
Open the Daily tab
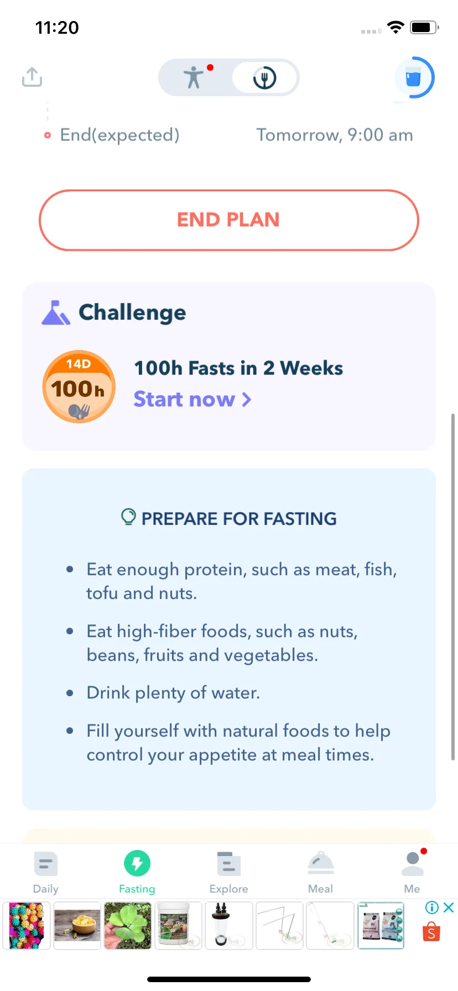tap(46, 872)
